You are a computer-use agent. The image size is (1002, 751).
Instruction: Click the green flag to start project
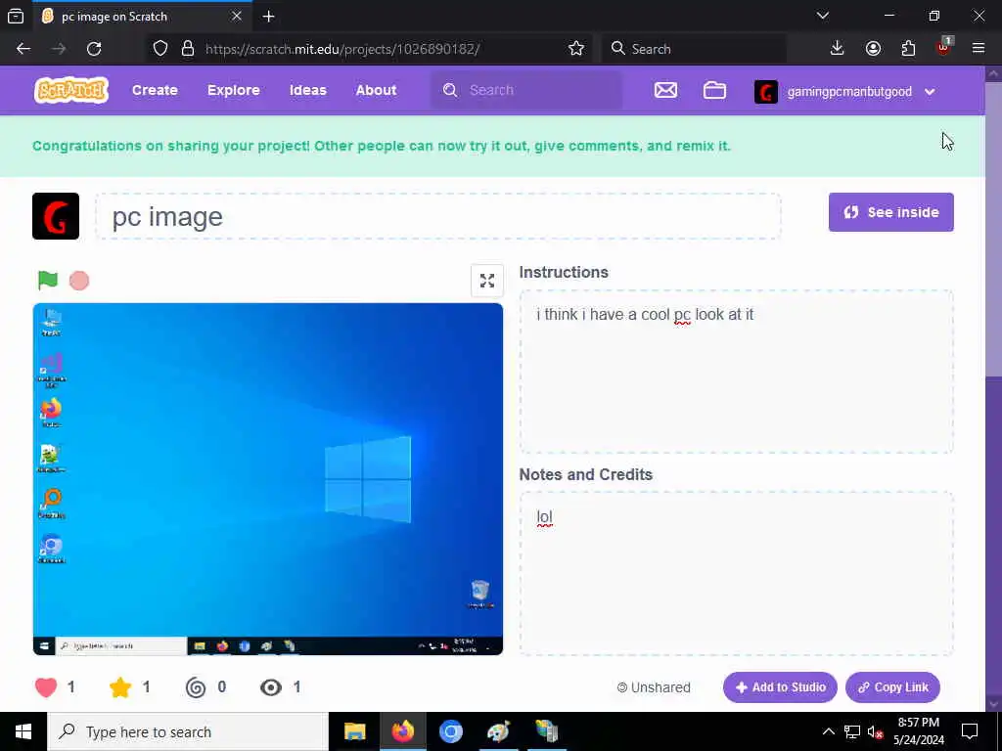(48, 280)
